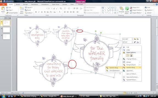Click Normal view icon in status bar

(x=125, y=93)
